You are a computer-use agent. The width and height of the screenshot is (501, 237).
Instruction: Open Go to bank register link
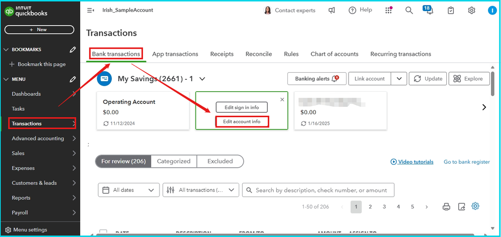click(x=467, y=162)
